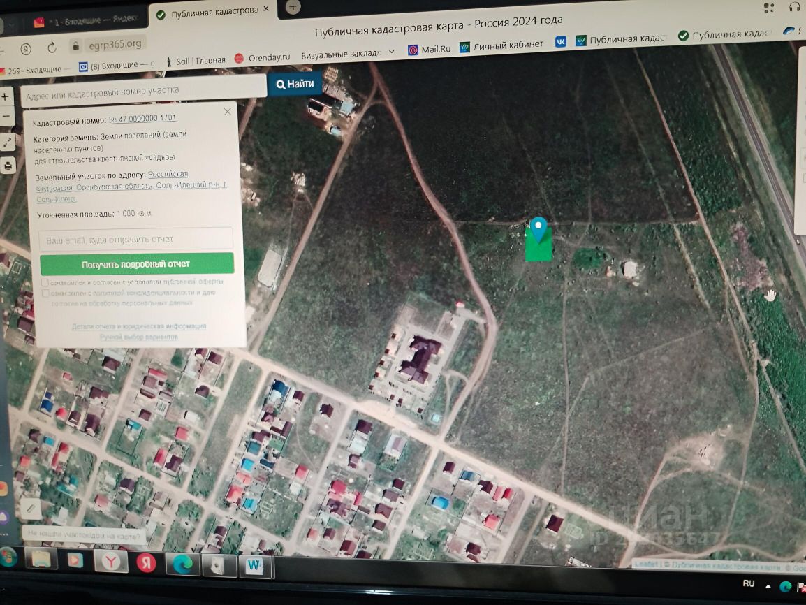Tick the public offer agreement checkbox
The image size is (806, 605).
pos(45,283)
